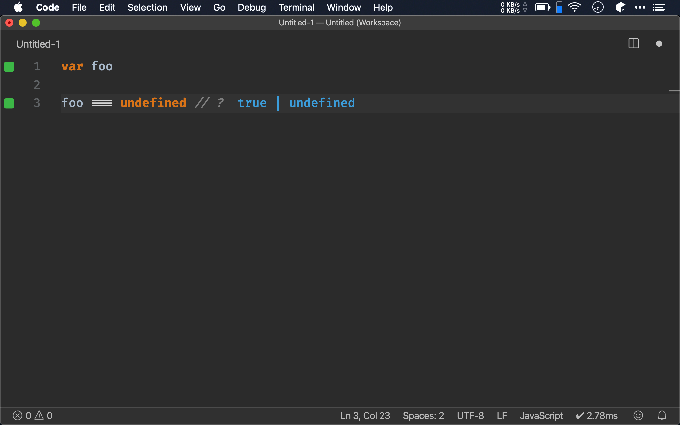The height and width of the screenshot is (425, 680).
Task: Click the WiFi status icon
Action: pyautogui.click(x=575, y=7)
